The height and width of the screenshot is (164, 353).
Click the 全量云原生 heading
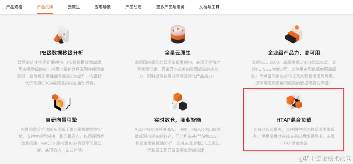[x=177, y=53]
